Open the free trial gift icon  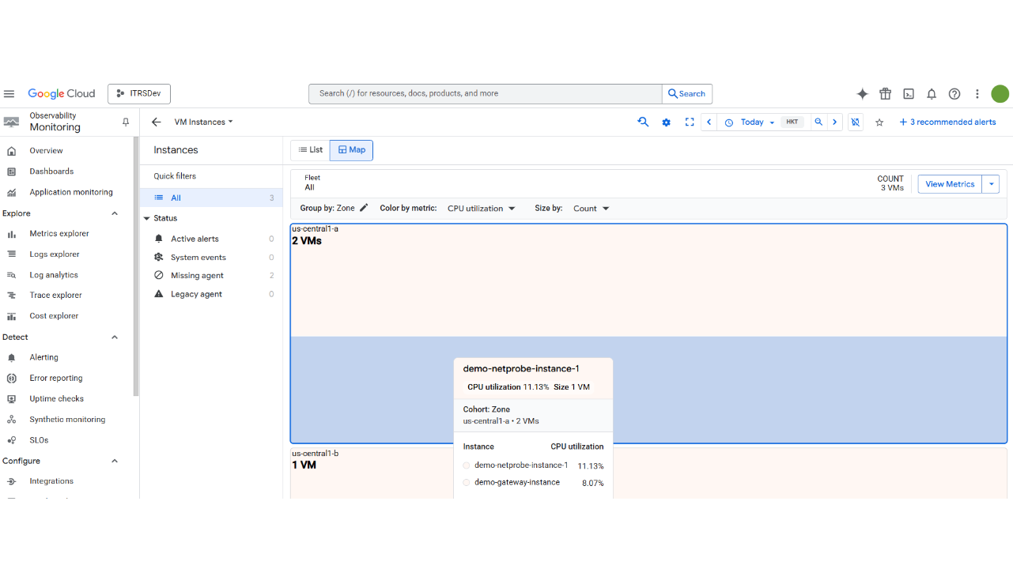pos(886,94)
